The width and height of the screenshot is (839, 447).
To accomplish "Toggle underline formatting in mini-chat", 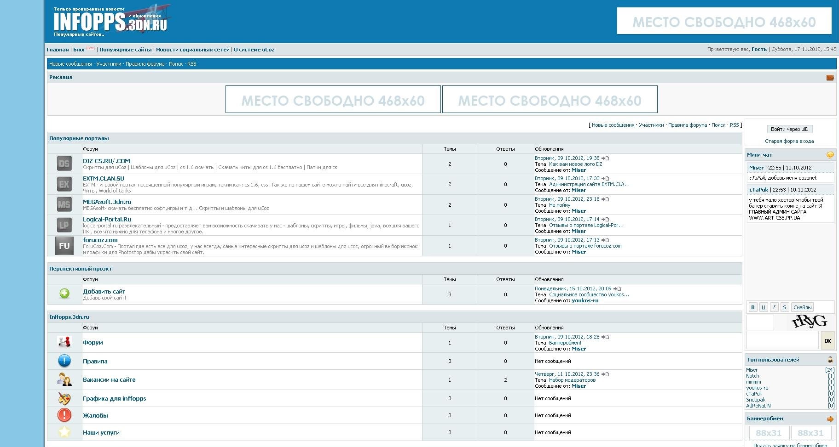I will [x=763, y=307].
